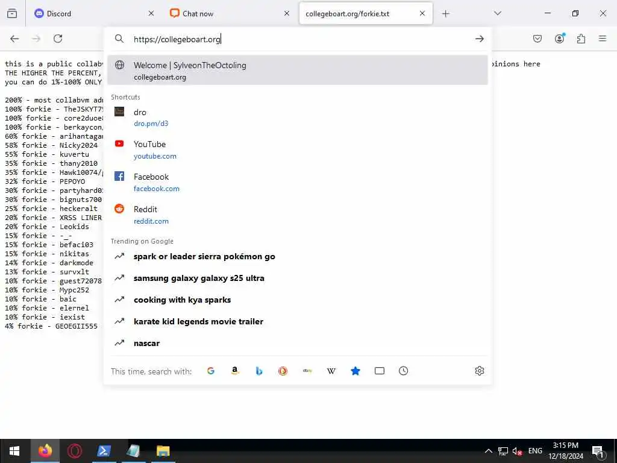Viewport: 617px width, 463px height.
Task: Open the network tray icon
Action: [503, 451]
